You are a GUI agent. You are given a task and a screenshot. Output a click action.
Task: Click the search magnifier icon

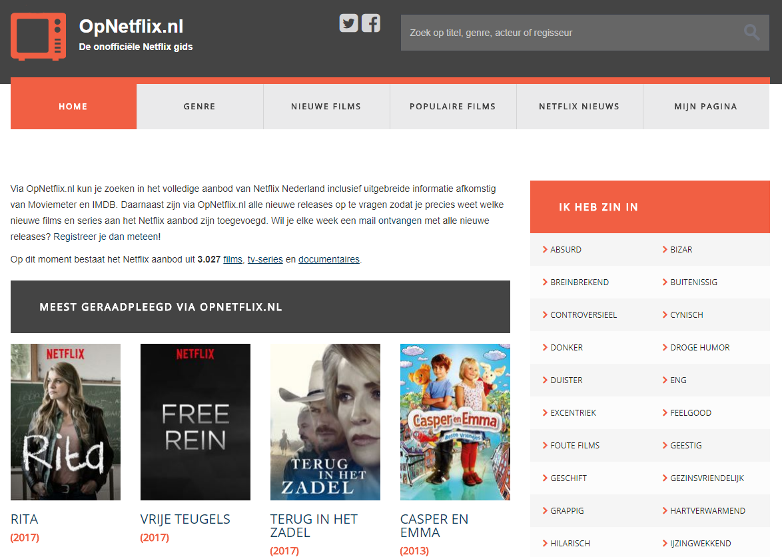(x=751, y=33)
